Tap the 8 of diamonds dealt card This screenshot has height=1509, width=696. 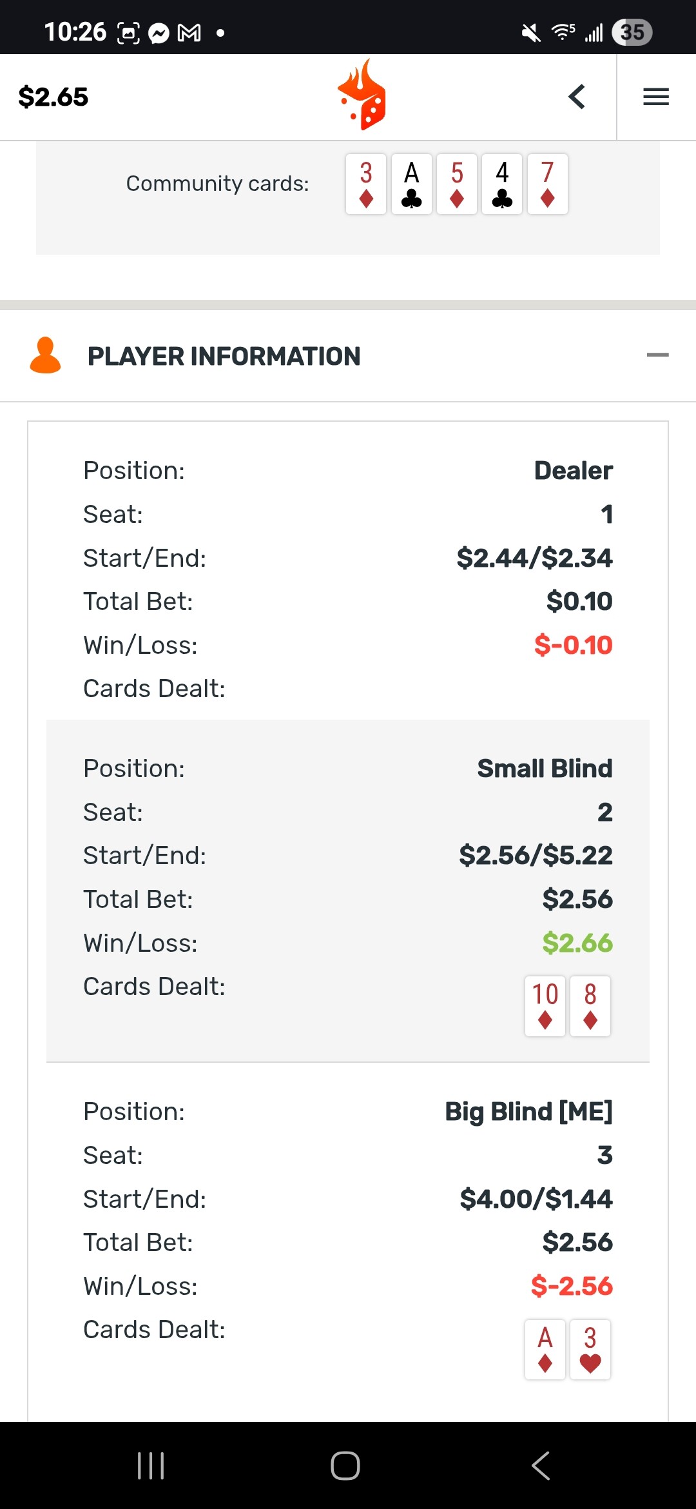pos(590,1006)
